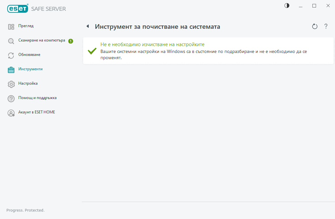This screenshot has width=335, height=219.
Task: Select the Сканиране на компютъра magnifier icon
Action: (11, 41)
